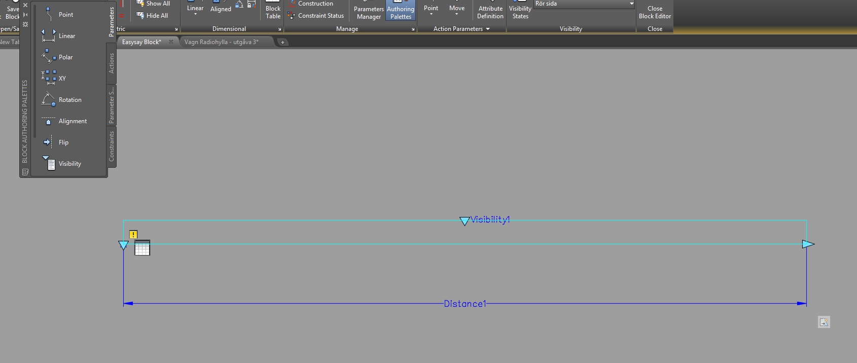Viewport: 857px width, 363px height.
Task: Expand the Action Parameters panel
Action: point(461,29)
